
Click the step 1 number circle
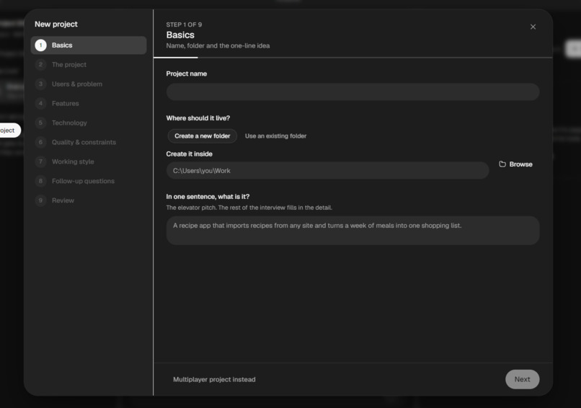[x=41, y=45]
